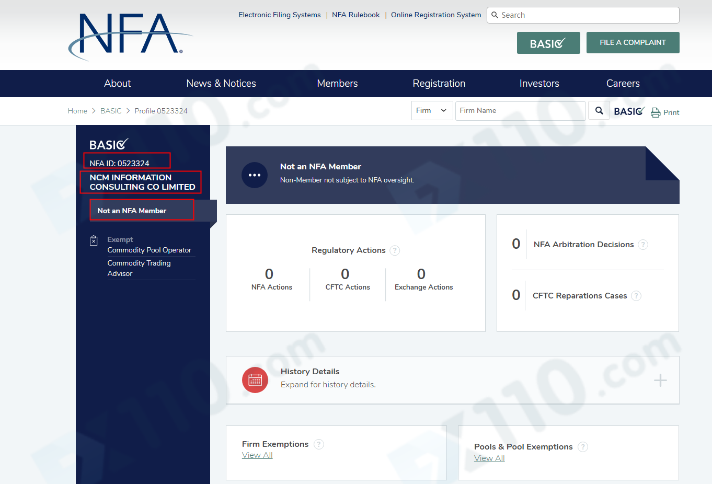
Task: Go to the BASIC breadcrumb
Action: click(111, 111)
